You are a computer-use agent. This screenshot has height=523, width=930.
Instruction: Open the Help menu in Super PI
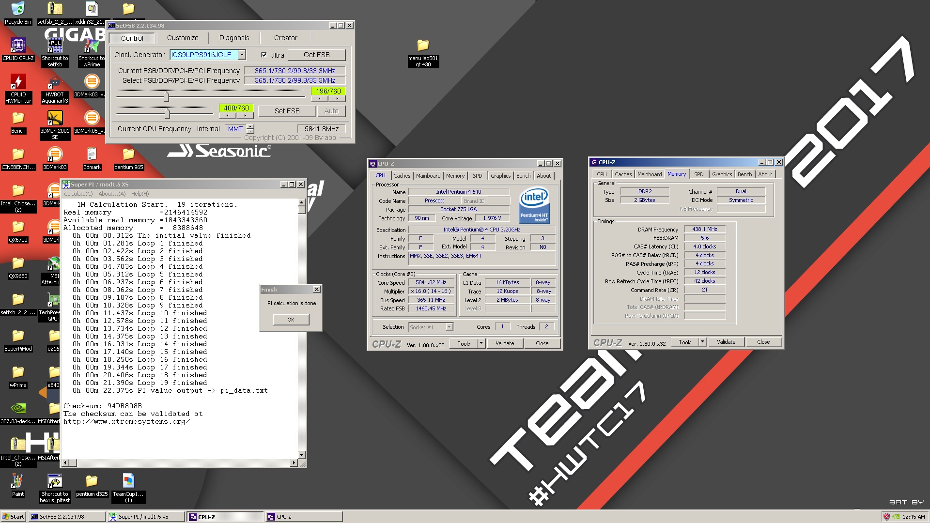pyautogui.click(x=140, y=194)
